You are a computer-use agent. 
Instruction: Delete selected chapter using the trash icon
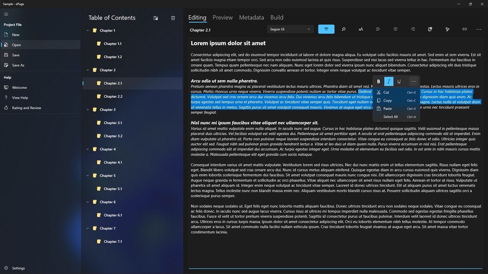point(173,18)
